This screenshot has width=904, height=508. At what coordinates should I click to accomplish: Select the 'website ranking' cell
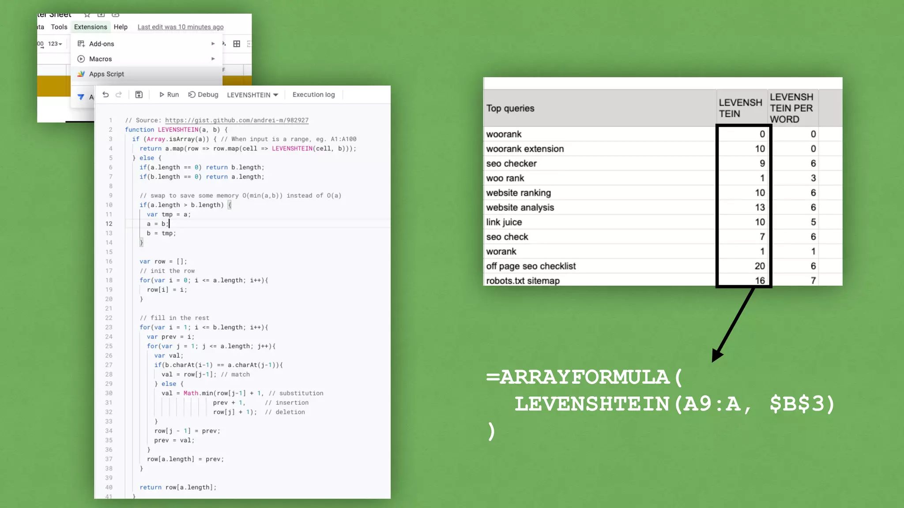[x=599, y=193]
